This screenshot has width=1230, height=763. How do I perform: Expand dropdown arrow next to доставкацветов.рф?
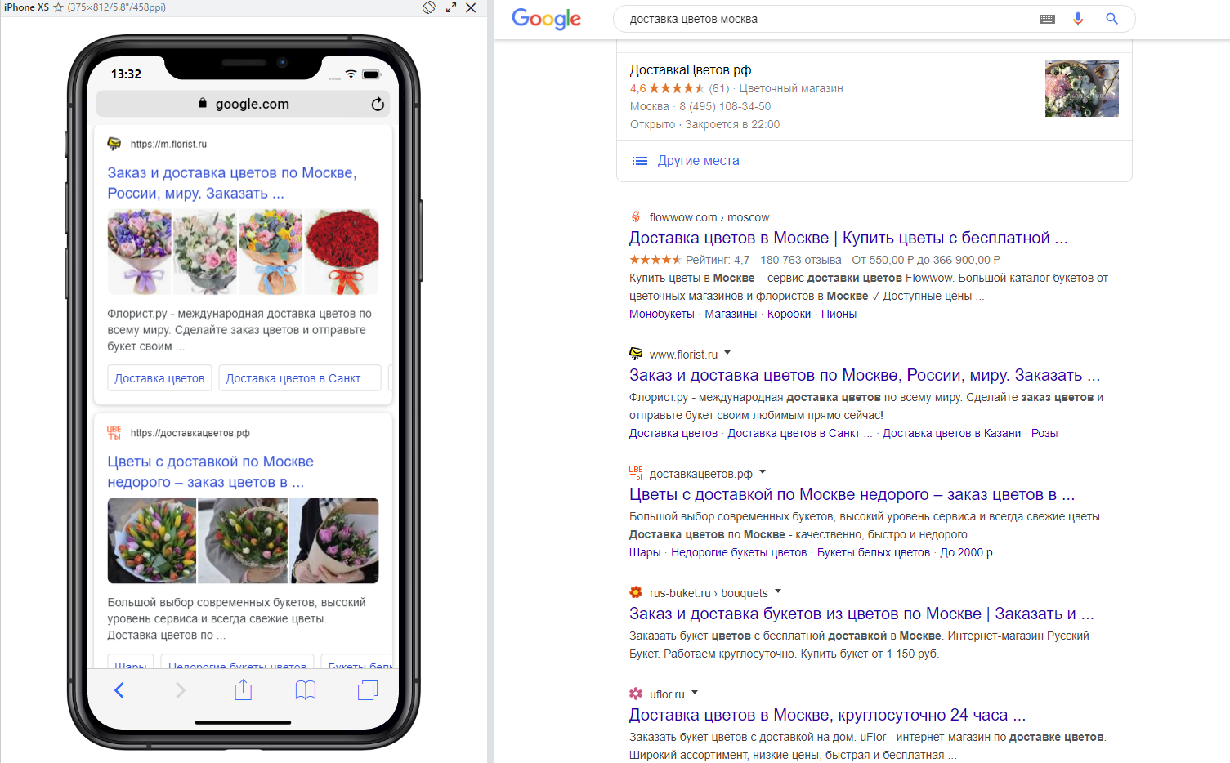[763, 472]
